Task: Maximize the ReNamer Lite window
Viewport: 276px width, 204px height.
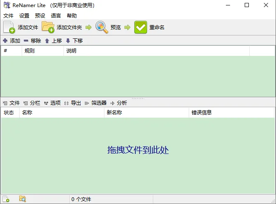Action: (x=247, y=5)
